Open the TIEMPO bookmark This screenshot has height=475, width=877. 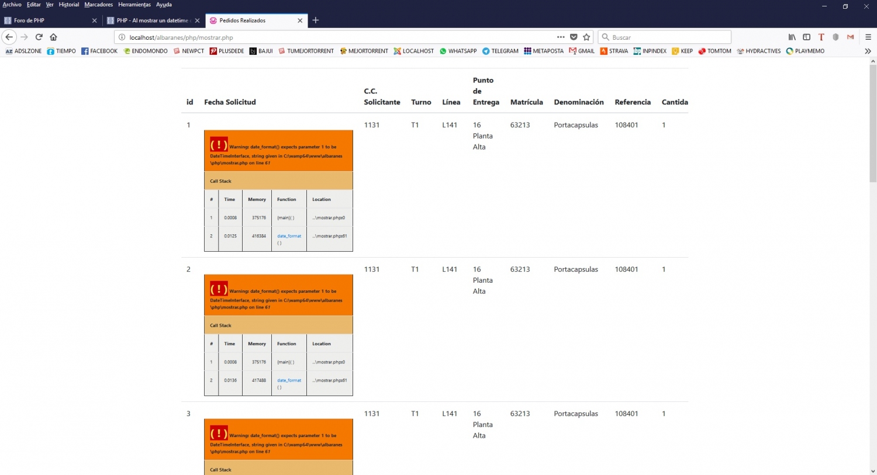[61, 51]
